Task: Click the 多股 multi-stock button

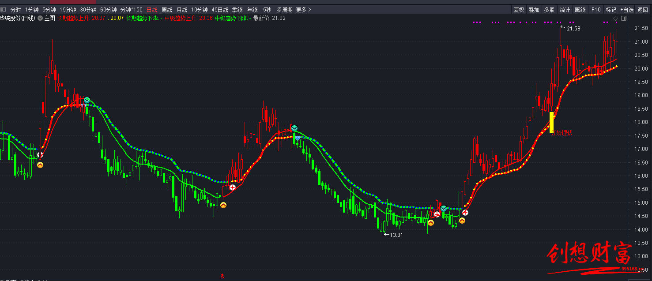Action: pyautogui.click(x=549, y=10)
